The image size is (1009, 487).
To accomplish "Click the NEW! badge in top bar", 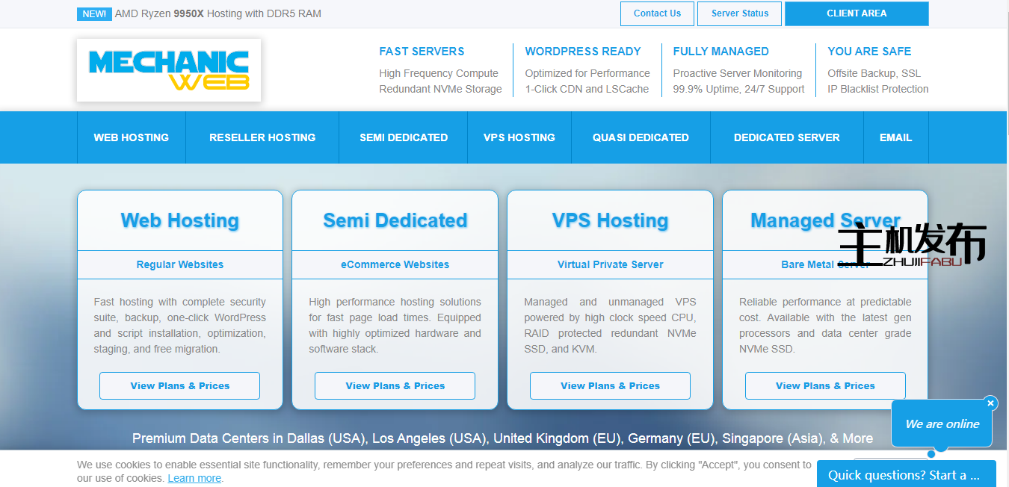I will (x=94, y=13).
